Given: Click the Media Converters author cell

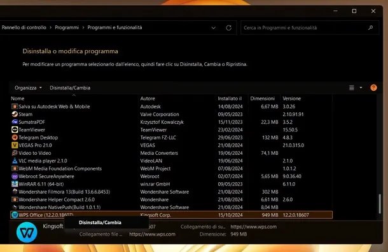Looking at the screenshot, I should click(x=159, y=153).
